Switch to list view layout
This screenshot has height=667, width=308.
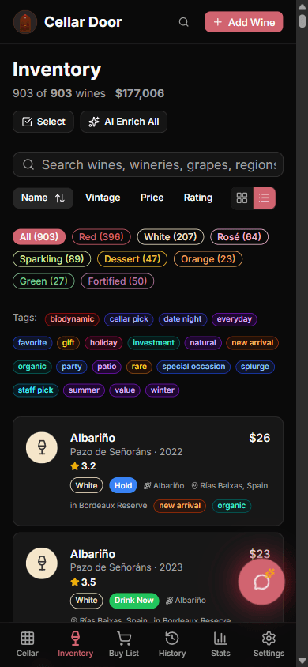[x=265, y=198]
